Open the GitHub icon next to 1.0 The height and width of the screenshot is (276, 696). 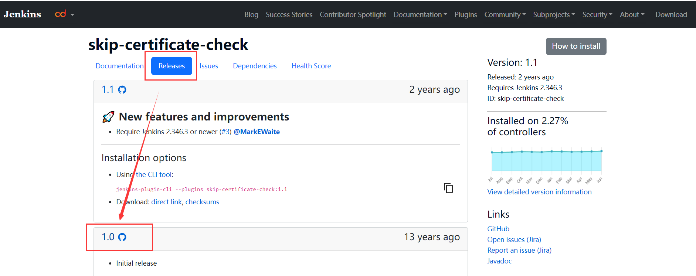click(122, 237)
